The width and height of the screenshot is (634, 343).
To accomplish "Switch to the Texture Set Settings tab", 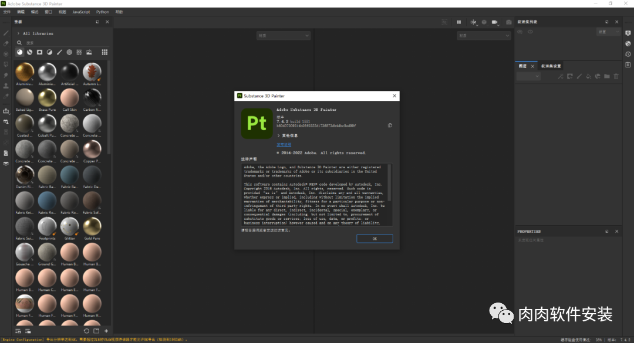I will click(551, 66).
